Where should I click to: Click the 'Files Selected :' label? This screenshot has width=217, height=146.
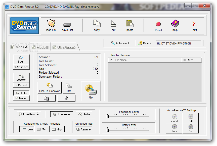click(x=48, y=65)
